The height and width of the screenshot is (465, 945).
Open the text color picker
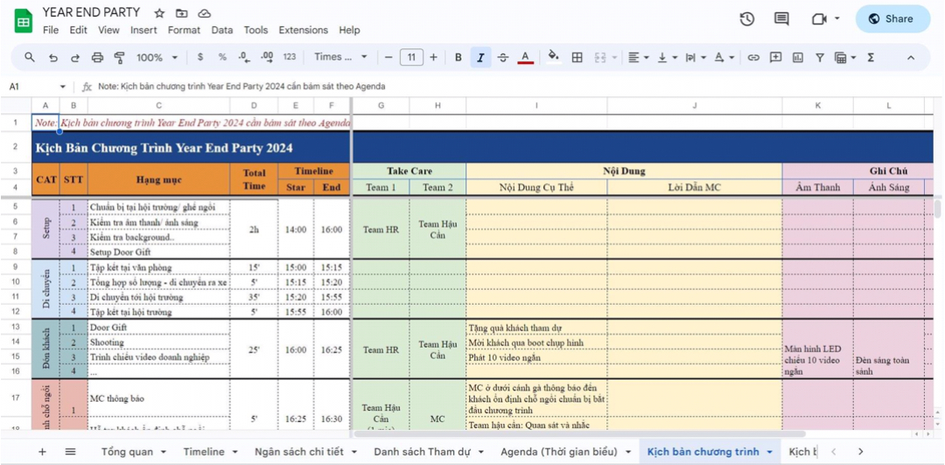(525, 58)
